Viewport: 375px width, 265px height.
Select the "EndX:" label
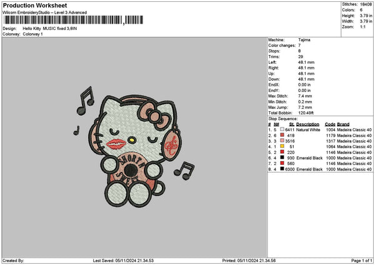point(274,85)
